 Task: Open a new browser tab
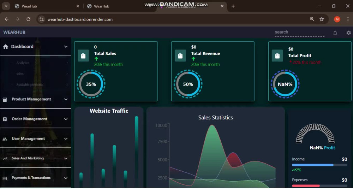pos(233,6)
